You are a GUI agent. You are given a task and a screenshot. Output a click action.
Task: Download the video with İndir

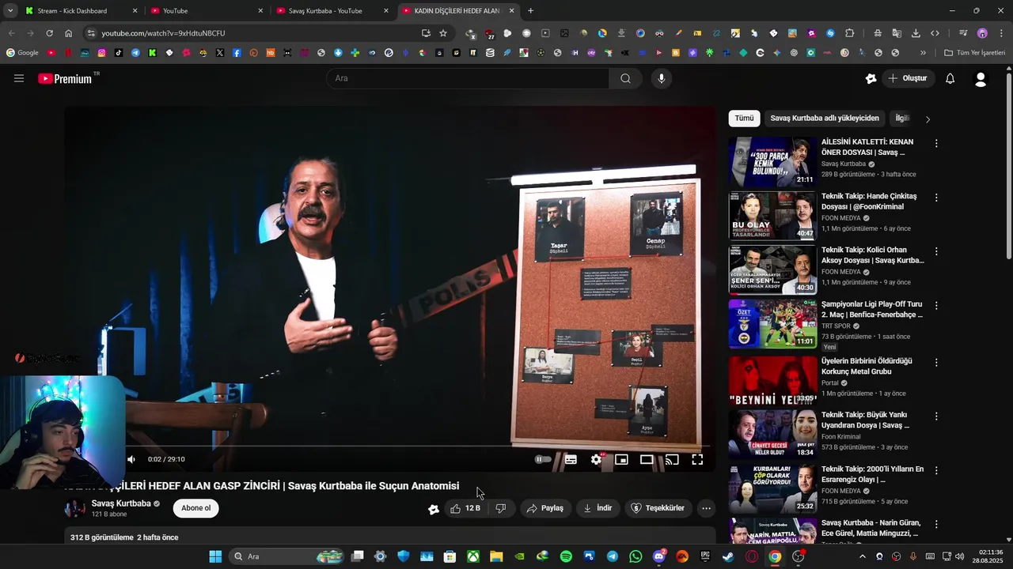[598, 508]
